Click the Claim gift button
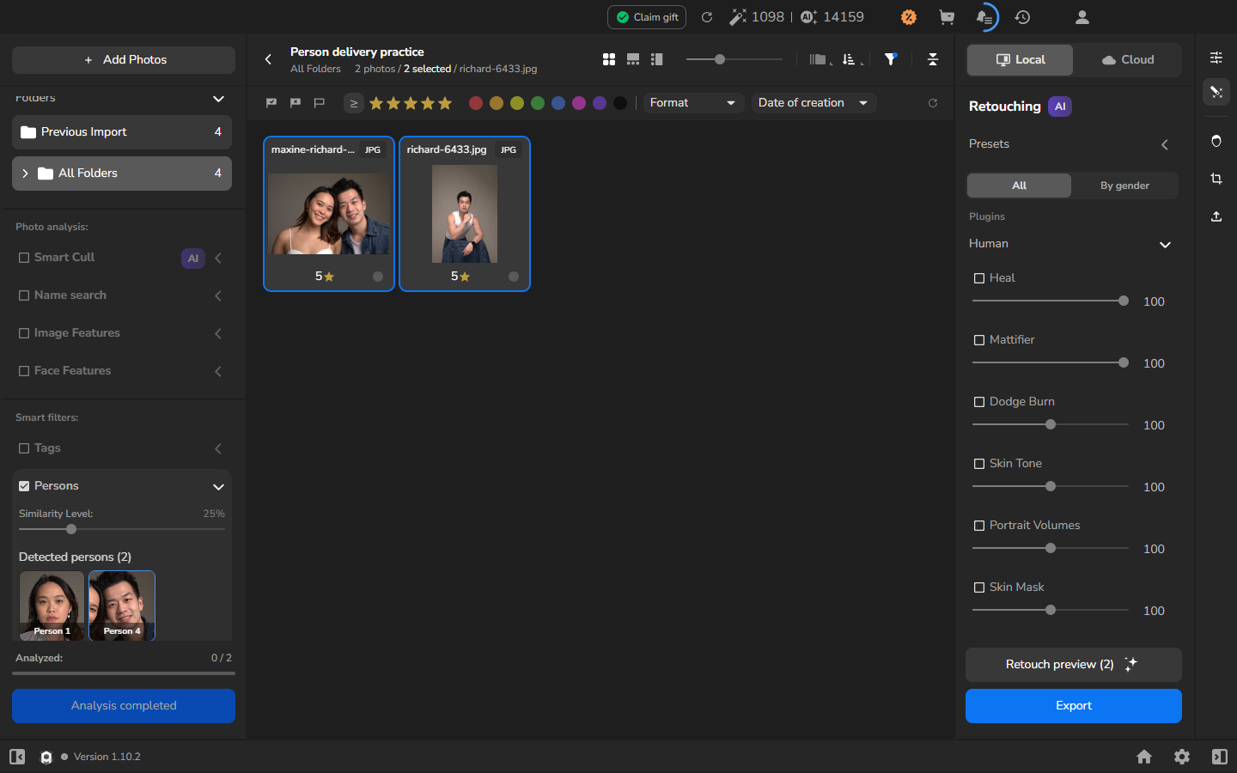This screenshot has height=773, width=1237. click(x=647, y=17)
